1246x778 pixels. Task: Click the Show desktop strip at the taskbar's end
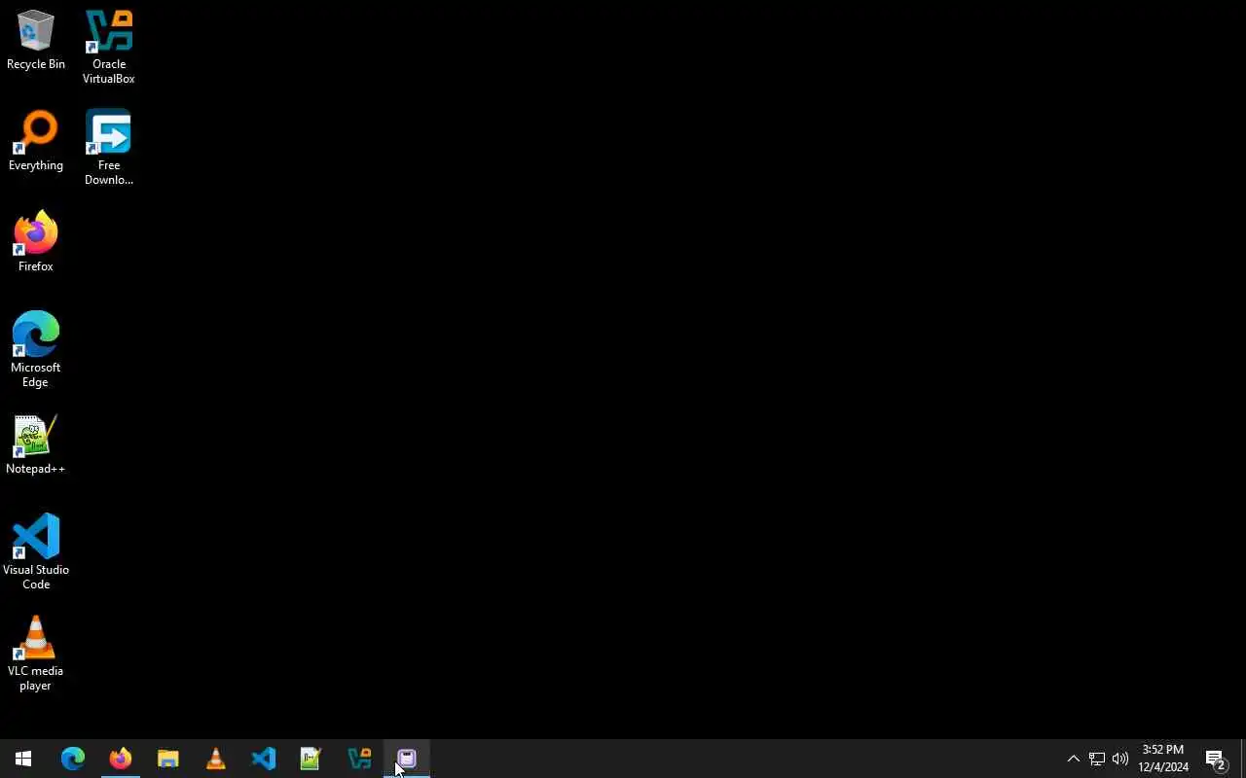point(1243,759)
